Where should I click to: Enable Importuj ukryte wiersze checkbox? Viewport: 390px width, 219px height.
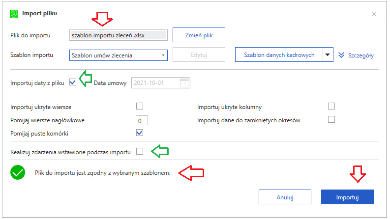coord(140,106)
